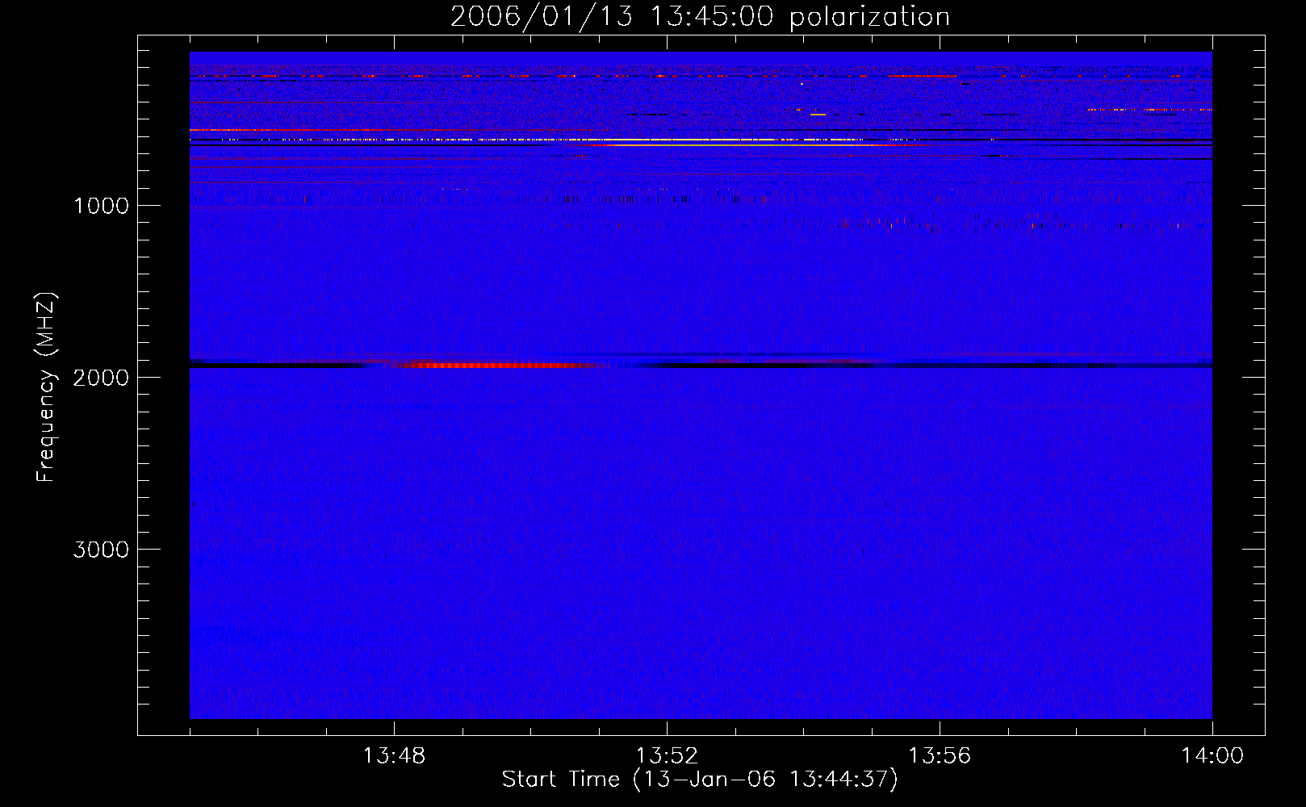Click the 3000 frequency axis label
The image size is (1306, 807).
tap(101, 550)
